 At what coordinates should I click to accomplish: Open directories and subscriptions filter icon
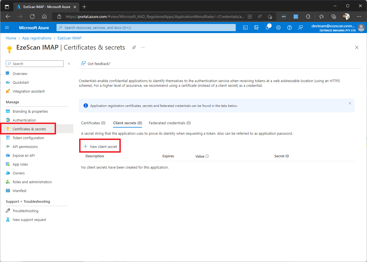[x=256, y=28]
